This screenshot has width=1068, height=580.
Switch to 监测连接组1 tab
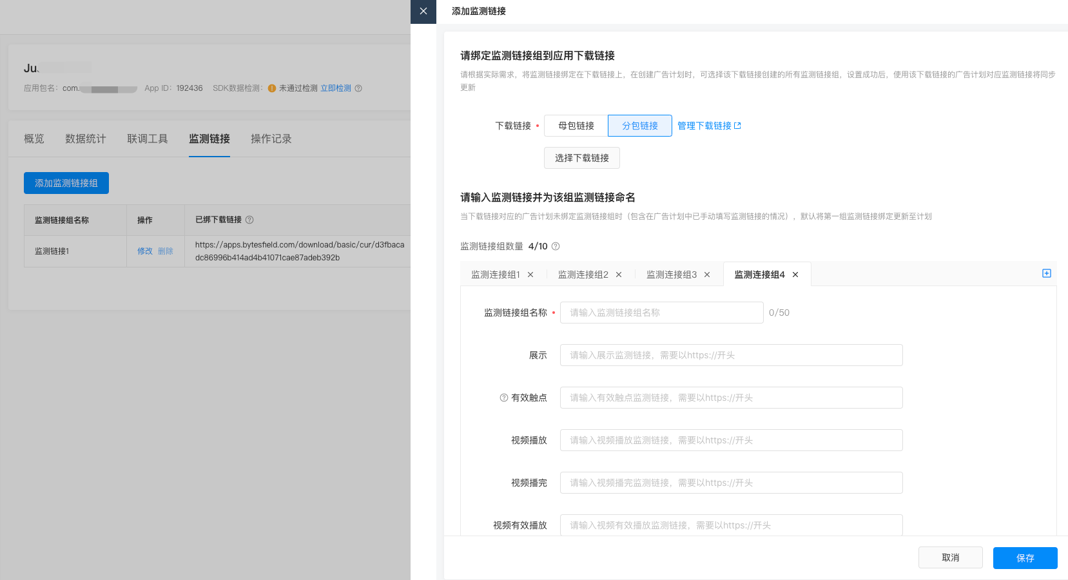tap(496, 275)
